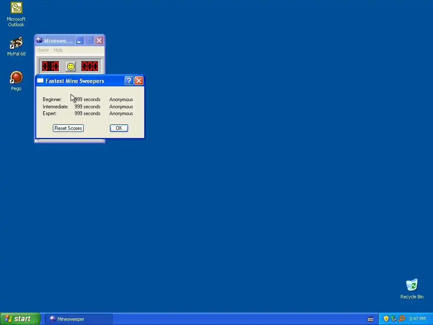Image resolution: width=433 pixels, height=325 pixels.
Task: Click the Minesweeper mine icon in title bar
Action: pyautogui.click(x=39, y=40)
